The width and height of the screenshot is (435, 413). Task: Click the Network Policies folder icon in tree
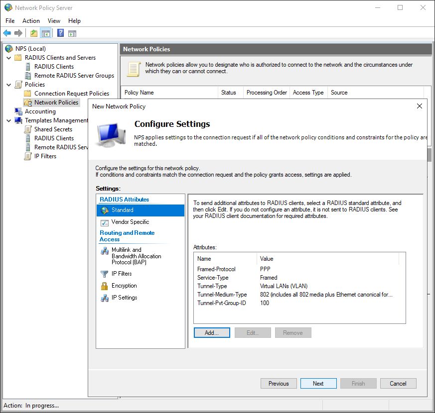[x=28, y=103]
